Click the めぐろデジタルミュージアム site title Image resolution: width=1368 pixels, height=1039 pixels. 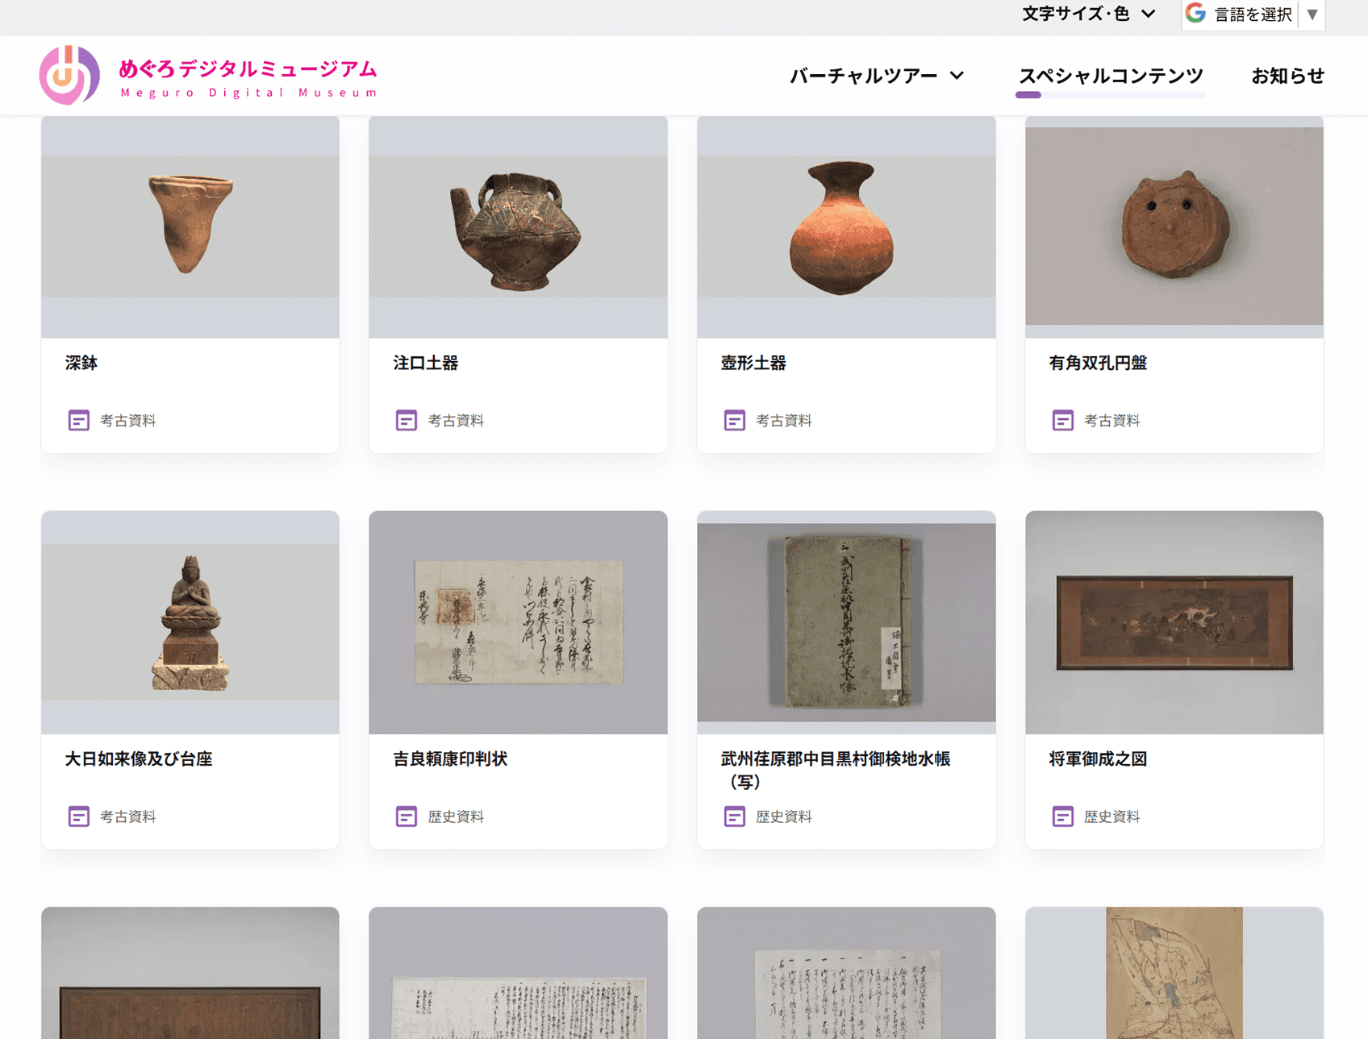coord(248,69)
